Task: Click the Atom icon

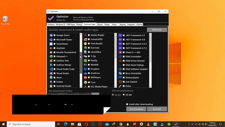Action: pyautogui.click(x=51, y=78)
